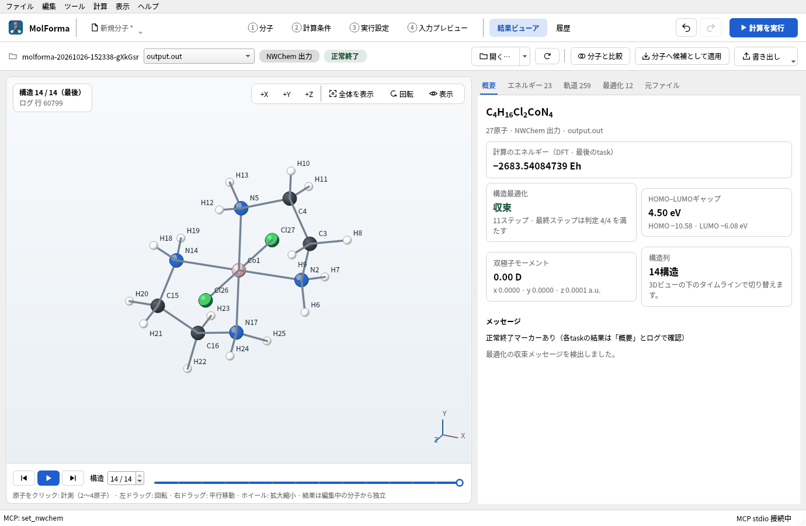Go to step 2 計算条件
The width and height of the screenshot is (806, 526).
[x=311, y=27]
